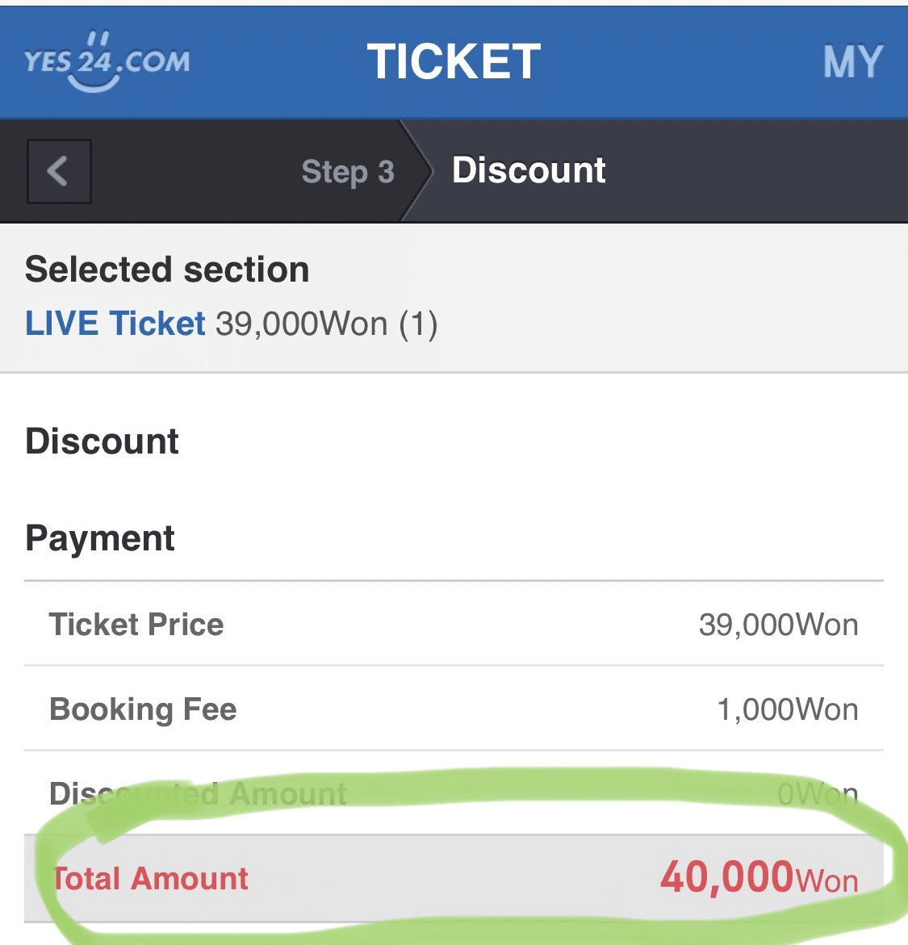908x945 pixels.
Task: Click the 0Won discounted amount value
Action: click(x=817, y=795)
